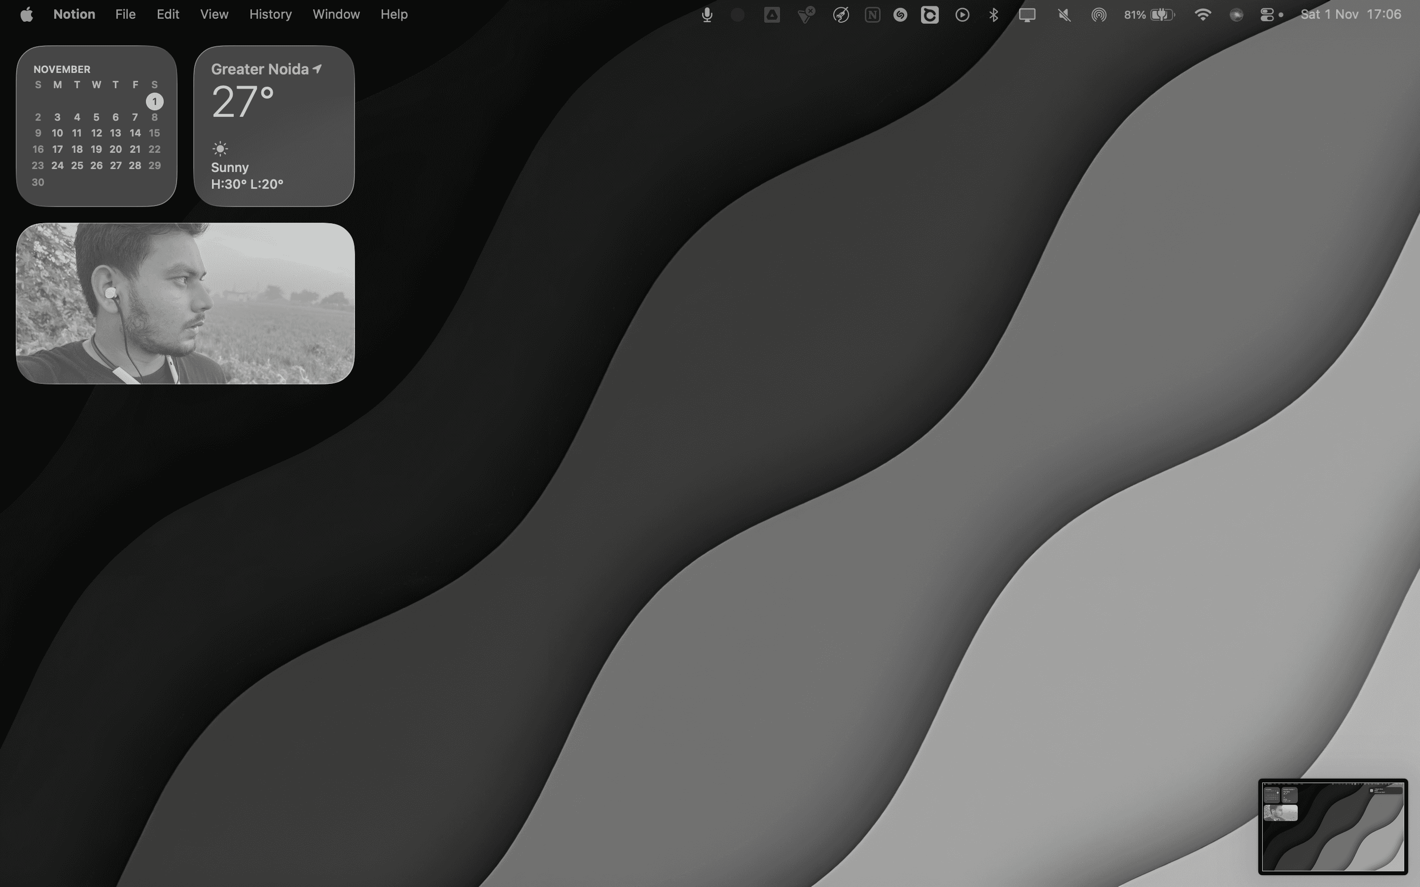Click the Bluetooth status icon
Screen dimensions: 1420x887
point(994,15)
